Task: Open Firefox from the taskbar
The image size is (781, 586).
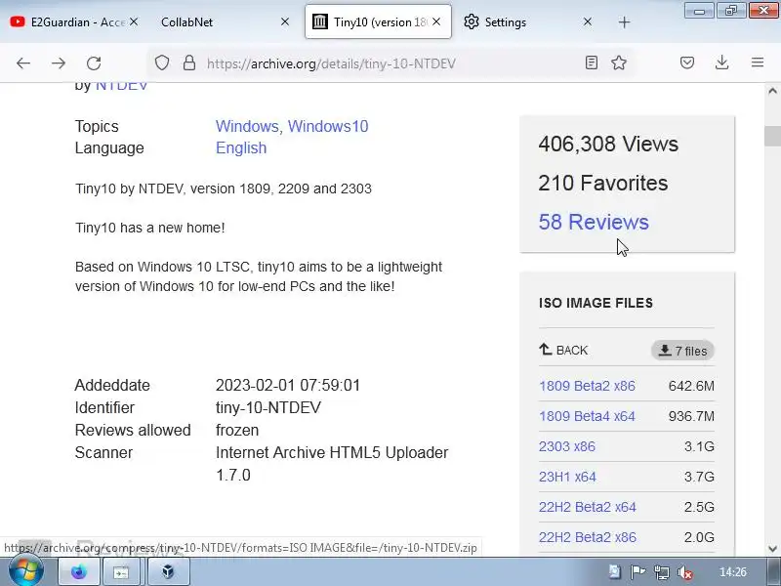Action: click(79, 572)
